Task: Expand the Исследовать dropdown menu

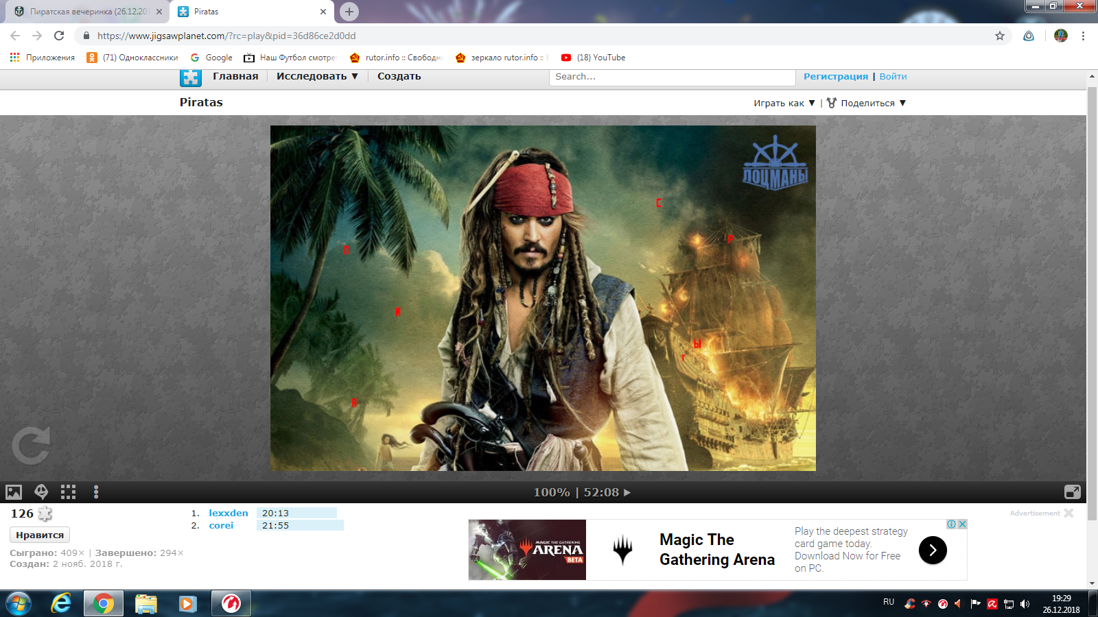Action: point(317,76)
